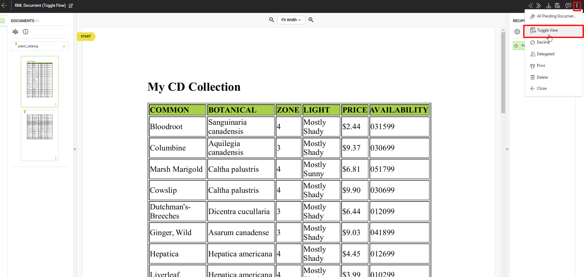Download the document using the download icon

pos(549,6)
